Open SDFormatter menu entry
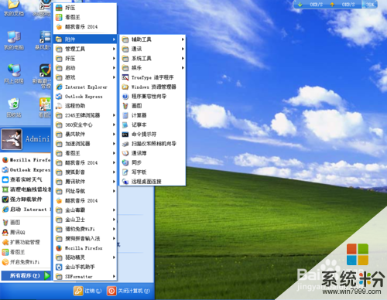This screenshot has height=300, width=387. point(85,276)
